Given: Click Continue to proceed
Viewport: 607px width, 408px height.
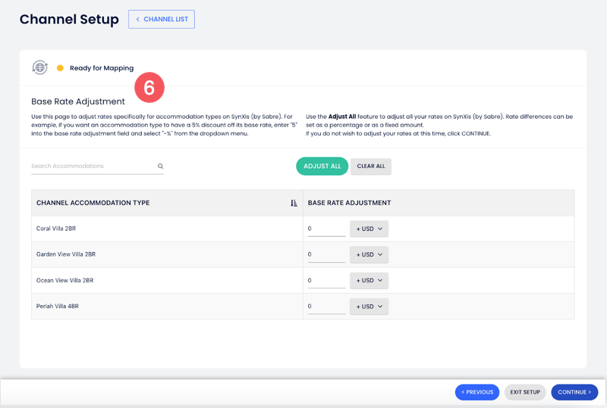Looking at the screenshot, I should coord(574,392).
